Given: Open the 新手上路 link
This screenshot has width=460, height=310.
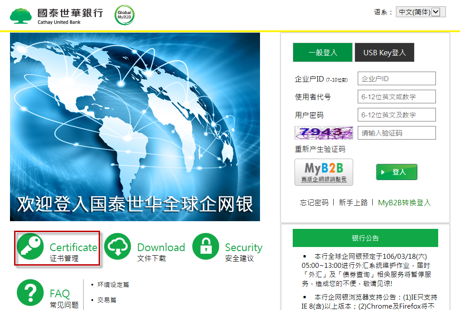Looking at the screenshot, I should coord(353,203).
